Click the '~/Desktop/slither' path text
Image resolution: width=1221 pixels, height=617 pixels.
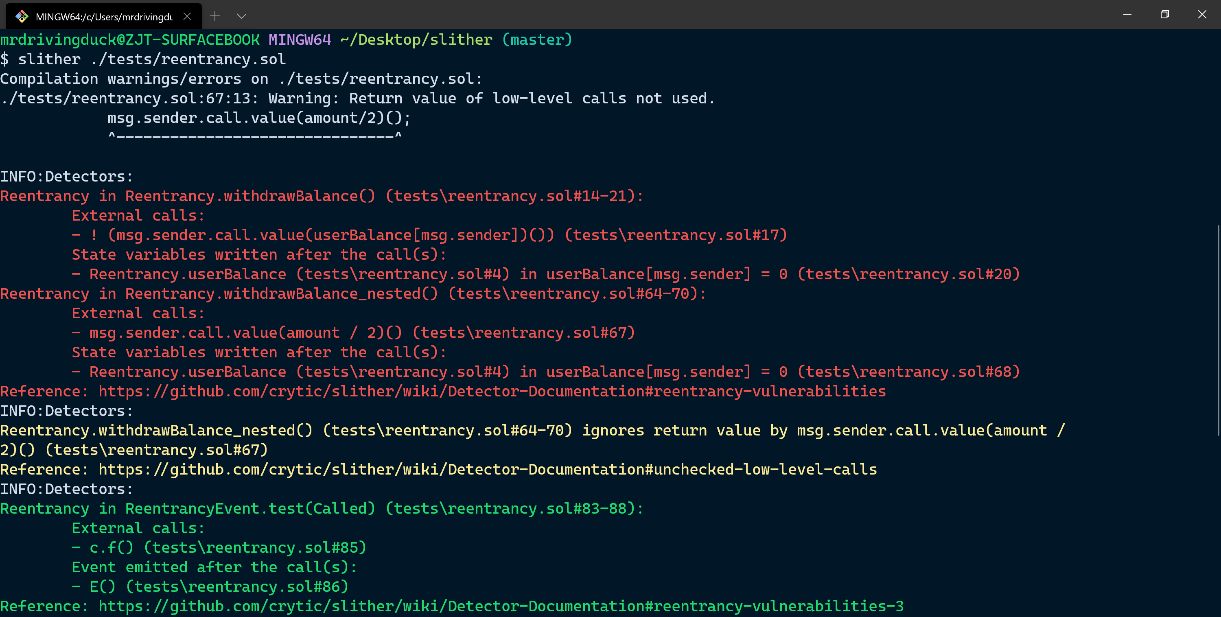(x=416, y=40)
